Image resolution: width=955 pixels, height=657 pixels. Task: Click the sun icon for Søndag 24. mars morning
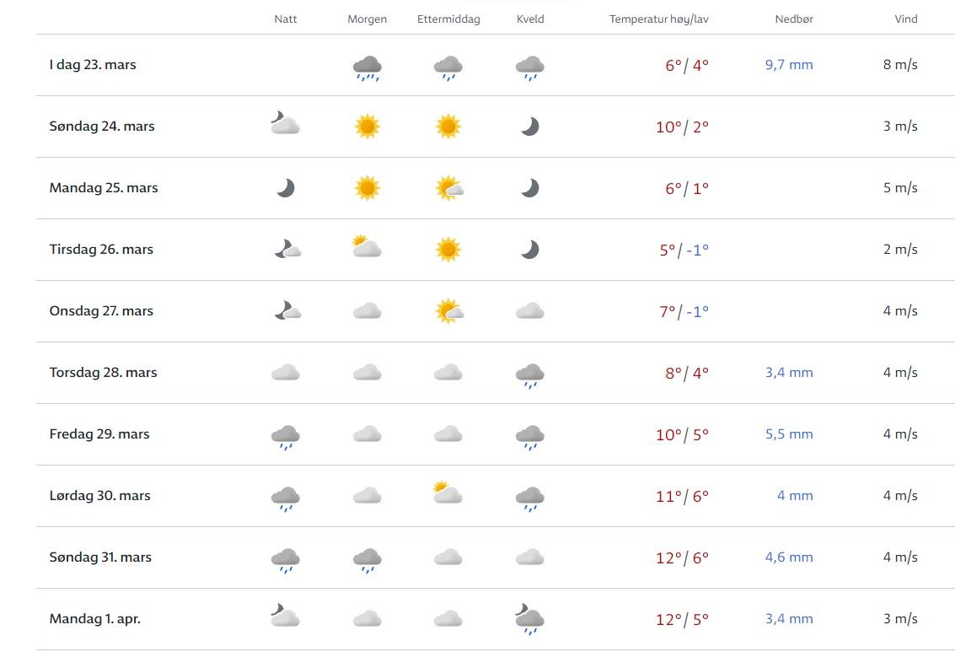click(367, 127)
